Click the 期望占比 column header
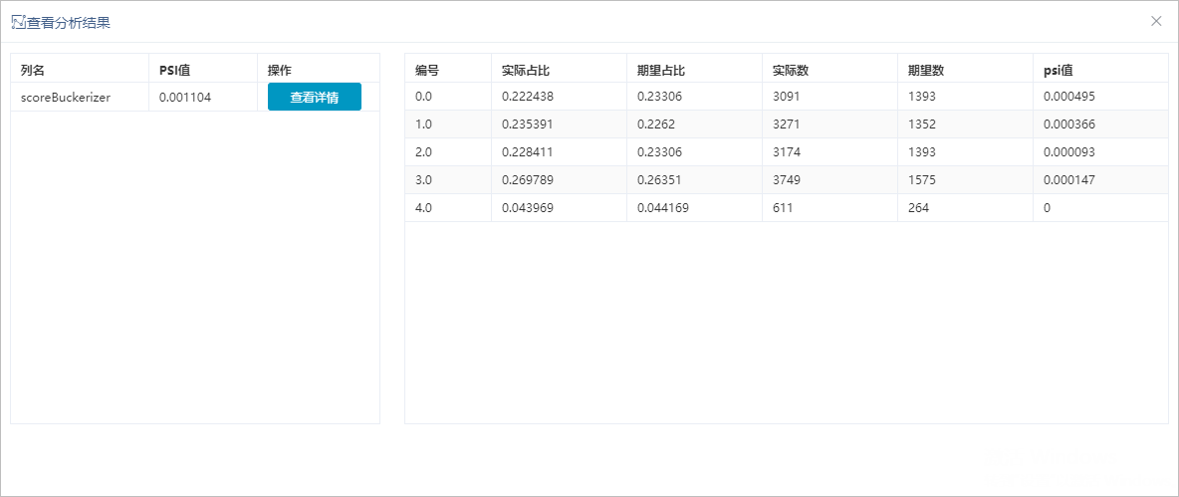The image size is (1179, 497). (x=661, y=71)
